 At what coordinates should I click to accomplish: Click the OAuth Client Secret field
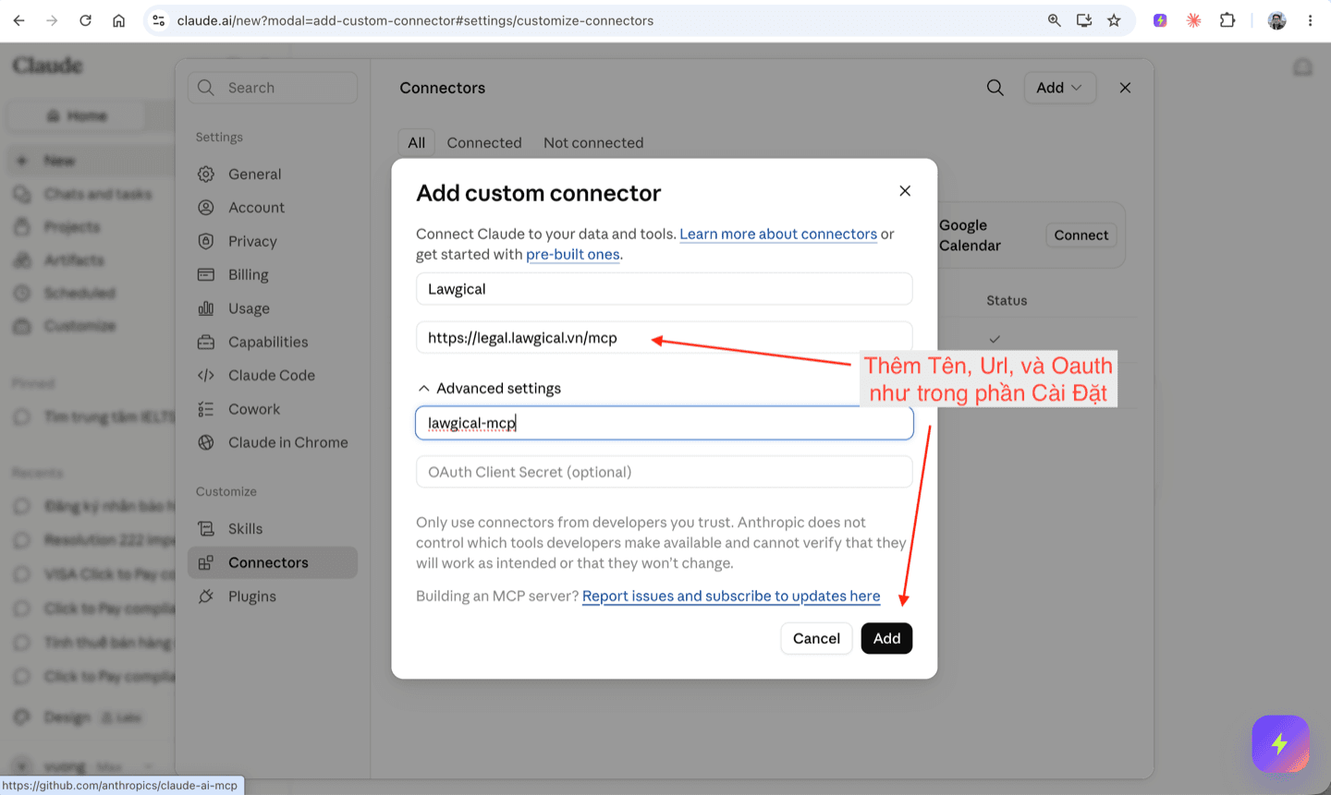click(664, 472)
